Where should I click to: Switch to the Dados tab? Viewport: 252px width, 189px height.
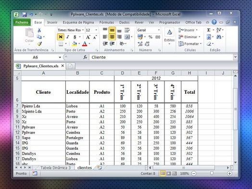click(125, 22)
